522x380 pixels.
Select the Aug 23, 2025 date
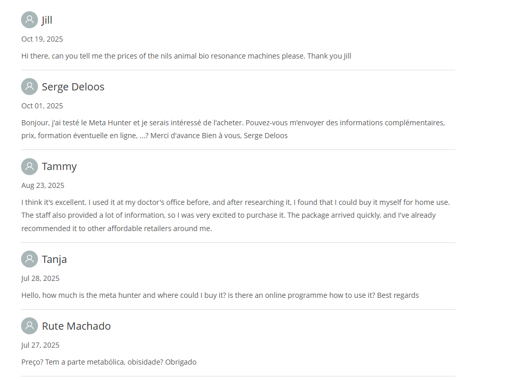click(x=43, y=185)
